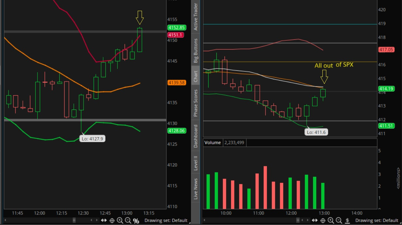Click the pan arrows icon under the right chart
402x225 pixels.
[315, 220]
